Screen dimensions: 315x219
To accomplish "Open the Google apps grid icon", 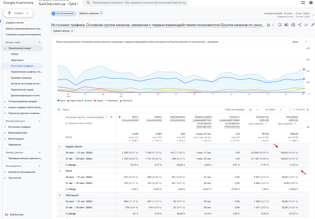I will (303, 3).
